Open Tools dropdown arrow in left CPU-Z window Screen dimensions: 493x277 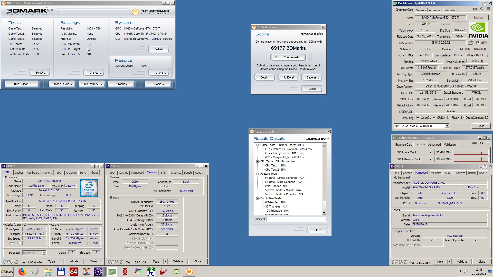pos(61,261)
